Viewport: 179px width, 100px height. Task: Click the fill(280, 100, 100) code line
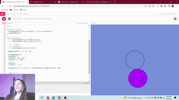pyautogui.click(x=17, y=58)
